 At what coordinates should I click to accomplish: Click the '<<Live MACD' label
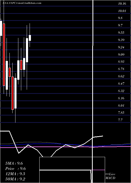pyautogui.click(x=110, y=176)
